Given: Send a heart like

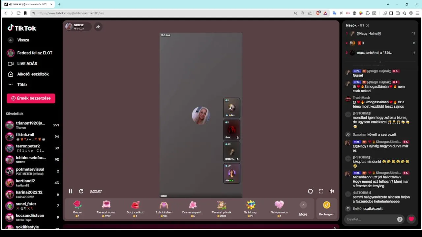Looking at the screenshot, I should click(411, 219).
